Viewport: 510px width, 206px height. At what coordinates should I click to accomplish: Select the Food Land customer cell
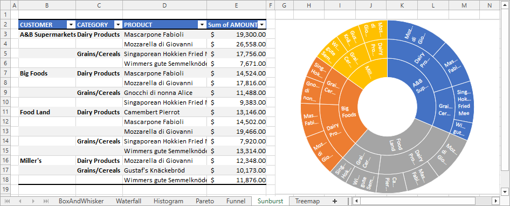[47, 112]
